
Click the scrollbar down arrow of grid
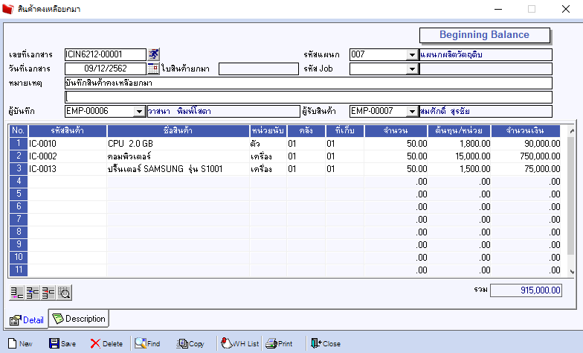572,272
